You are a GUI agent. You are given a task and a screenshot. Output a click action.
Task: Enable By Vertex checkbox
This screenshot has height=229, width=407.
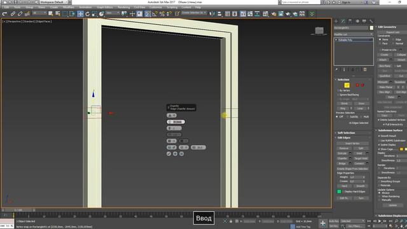(x=338, y=90)
